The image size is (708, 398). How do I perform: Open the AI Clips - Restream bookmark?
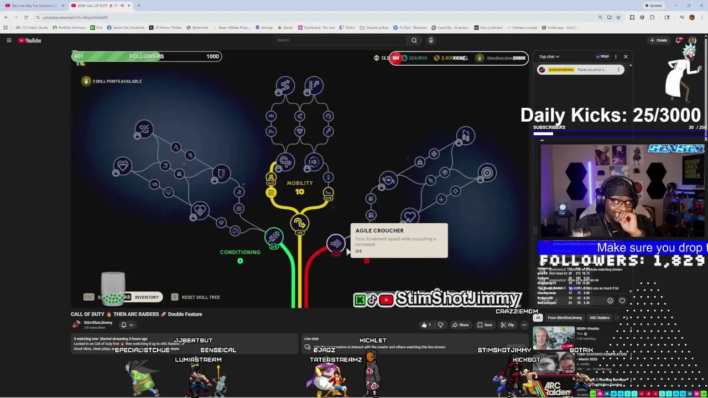pyautogui.click(x=411, y=28)
